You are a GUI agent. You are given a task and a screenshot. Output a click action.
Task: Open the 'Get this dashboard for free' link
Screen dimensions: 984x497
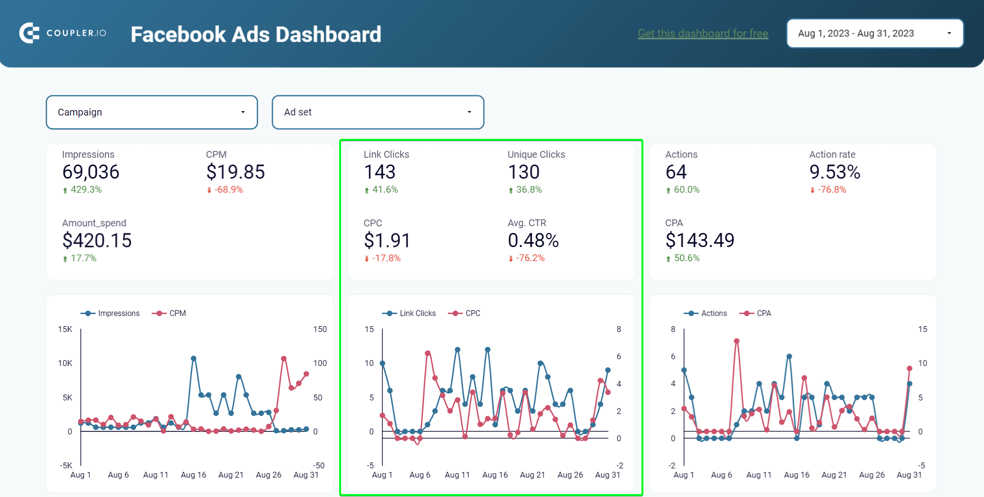703,33
